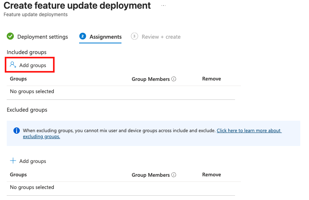This screenshot has width=309, height=200.
Task: Click the step 3 circle icon
Action: 135,36
